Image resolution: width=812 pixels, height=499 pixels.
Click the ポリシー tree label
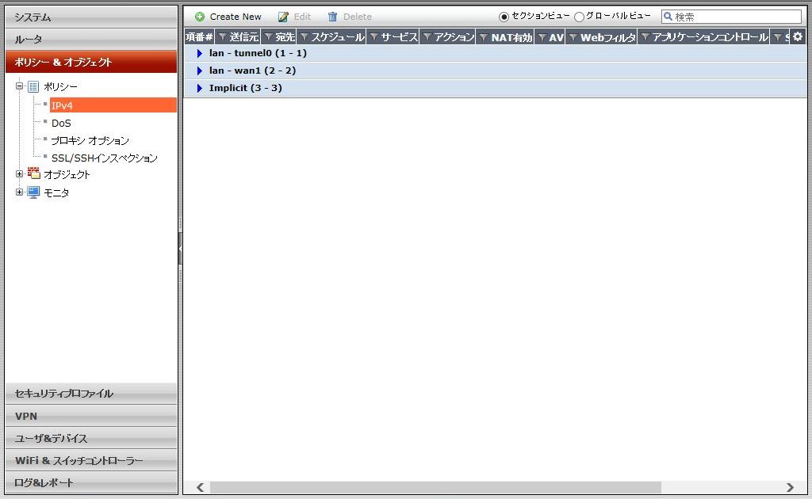[x=60, y=86]
